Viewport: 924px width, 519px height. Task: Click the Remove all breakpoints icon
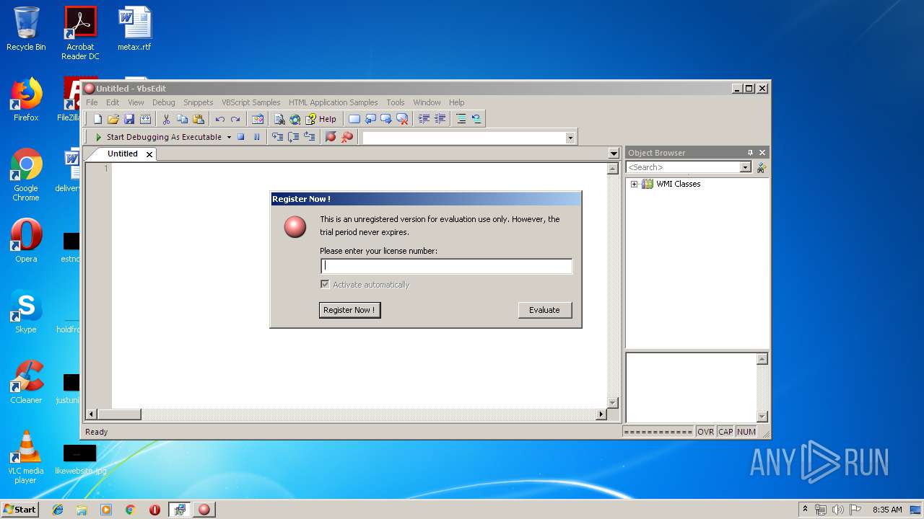click(x=347, y=137)
